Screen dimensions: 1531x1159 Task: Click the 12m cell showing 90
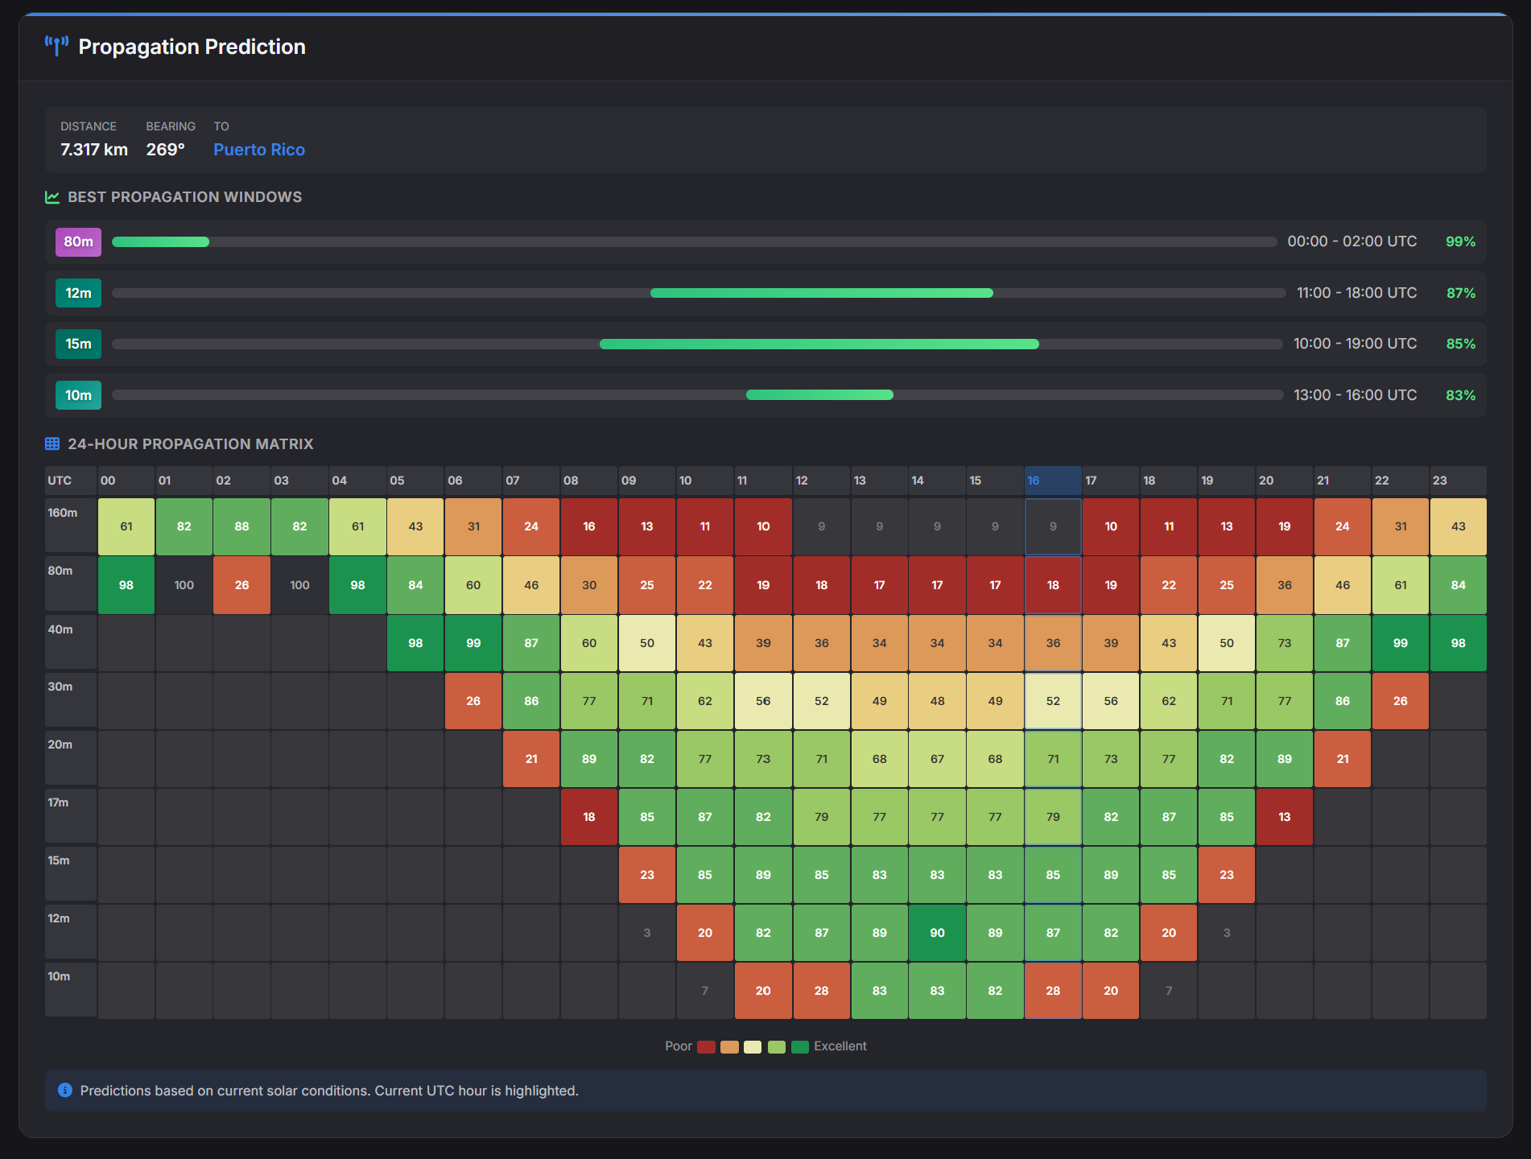pos(937,933)
